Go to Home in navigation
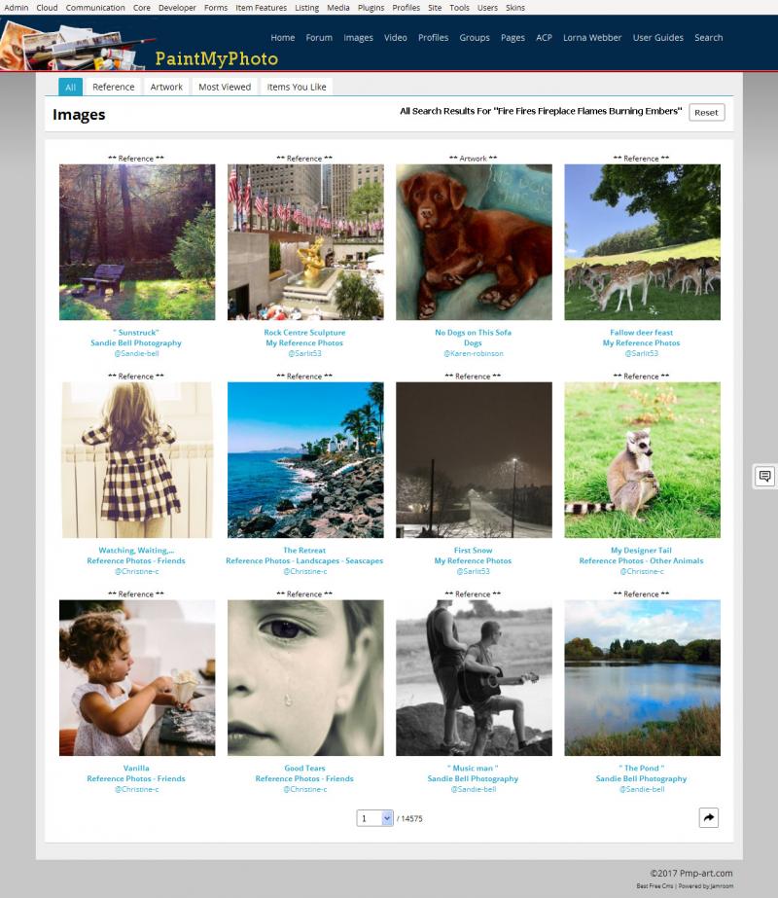The image size is (778, 898). [282, 37]
